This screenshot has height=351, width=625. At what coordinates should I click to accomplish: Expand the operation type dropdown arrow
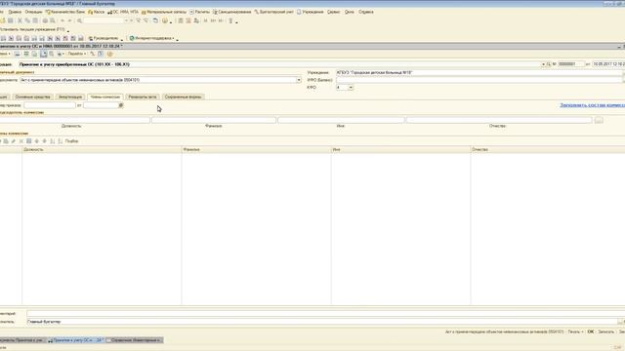point(543,64)
